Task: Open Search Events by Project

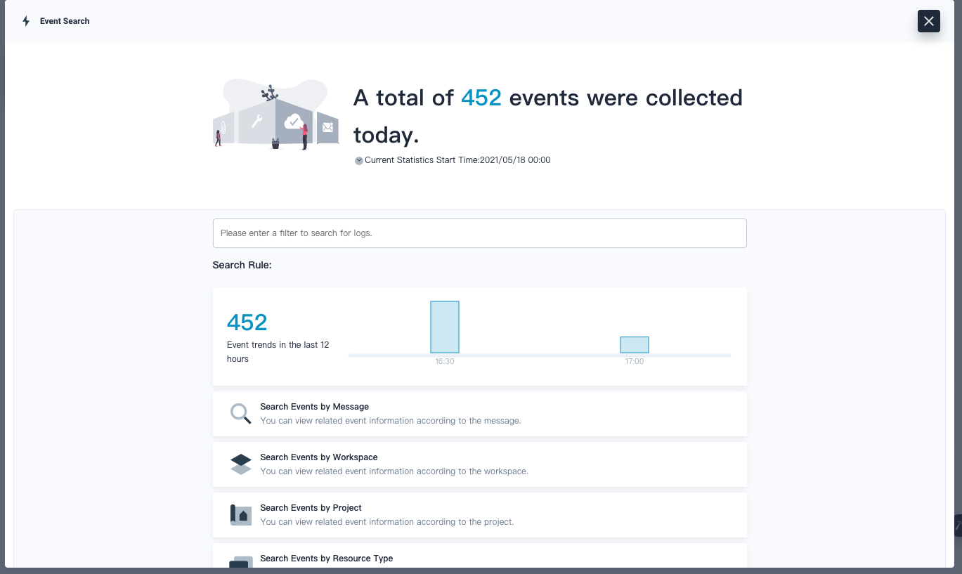Action: click(x=311, y=508)
